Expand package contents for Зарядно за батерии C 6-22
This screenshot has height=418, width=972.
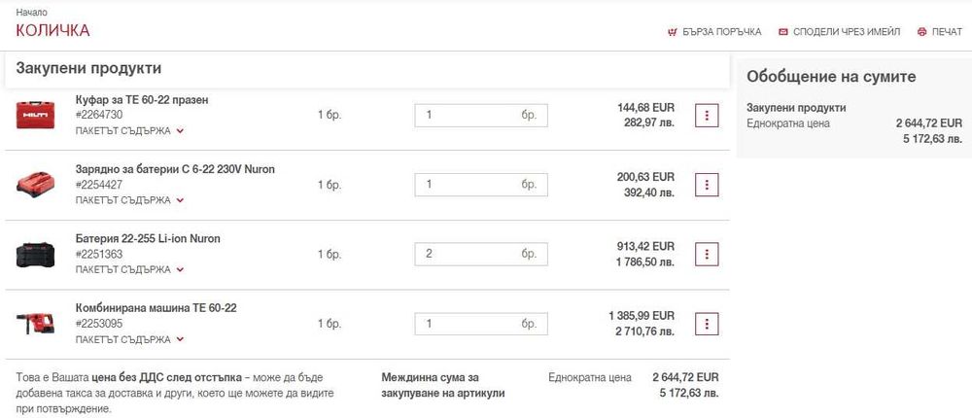[130, 200]
